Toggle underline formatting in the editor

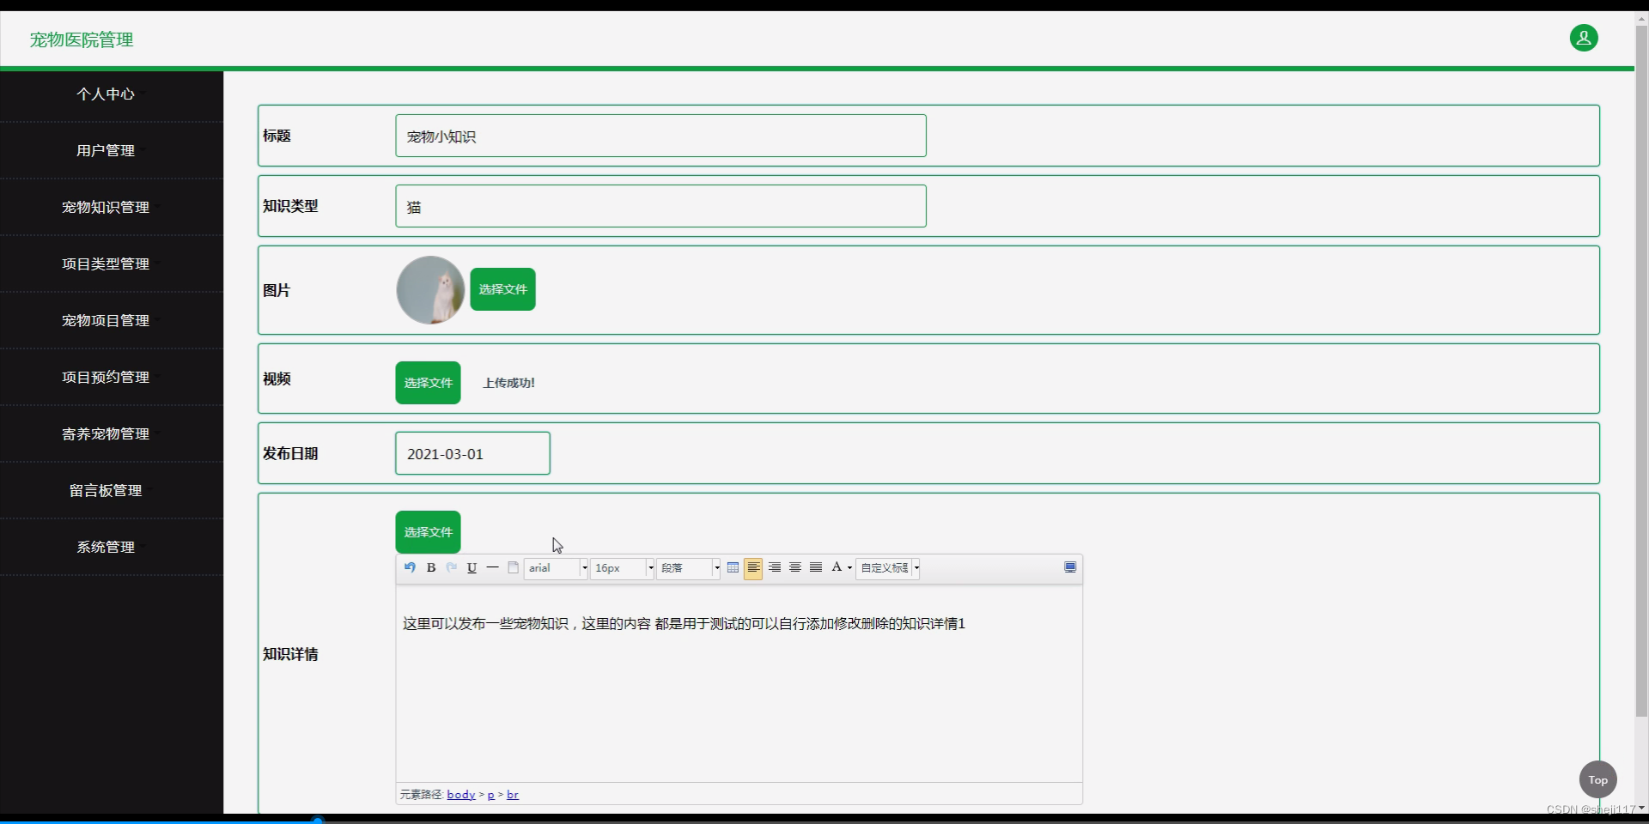click(472, 567)
